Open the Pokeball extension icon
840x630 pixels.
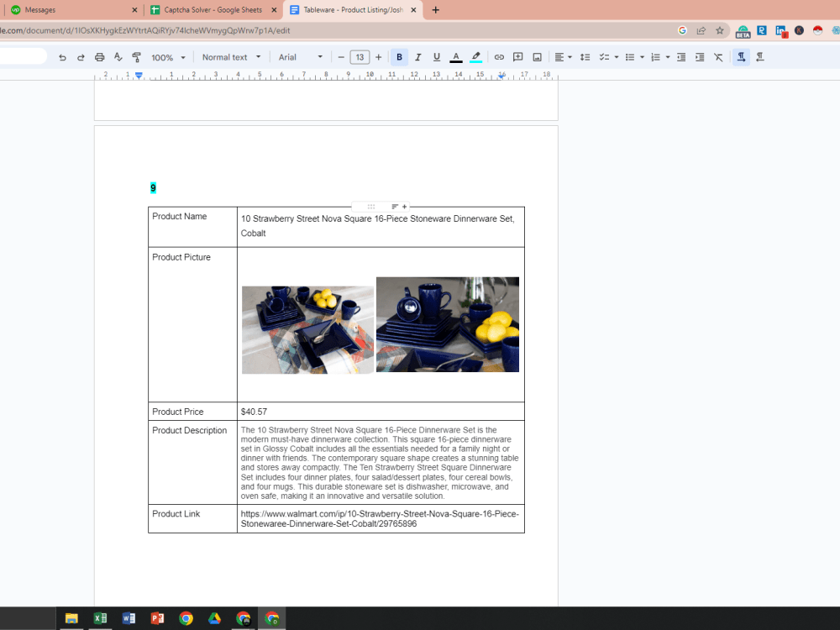pyautogui.click(x=817, y=30)
